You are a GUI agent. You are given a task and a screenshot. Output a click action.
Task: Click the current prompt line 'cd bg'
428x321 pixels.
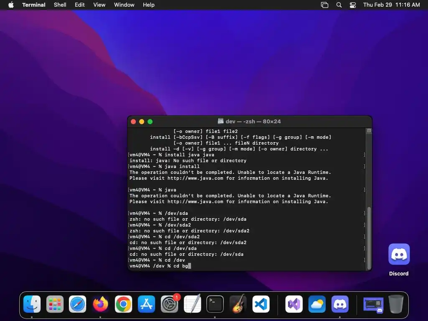[160, 266]
